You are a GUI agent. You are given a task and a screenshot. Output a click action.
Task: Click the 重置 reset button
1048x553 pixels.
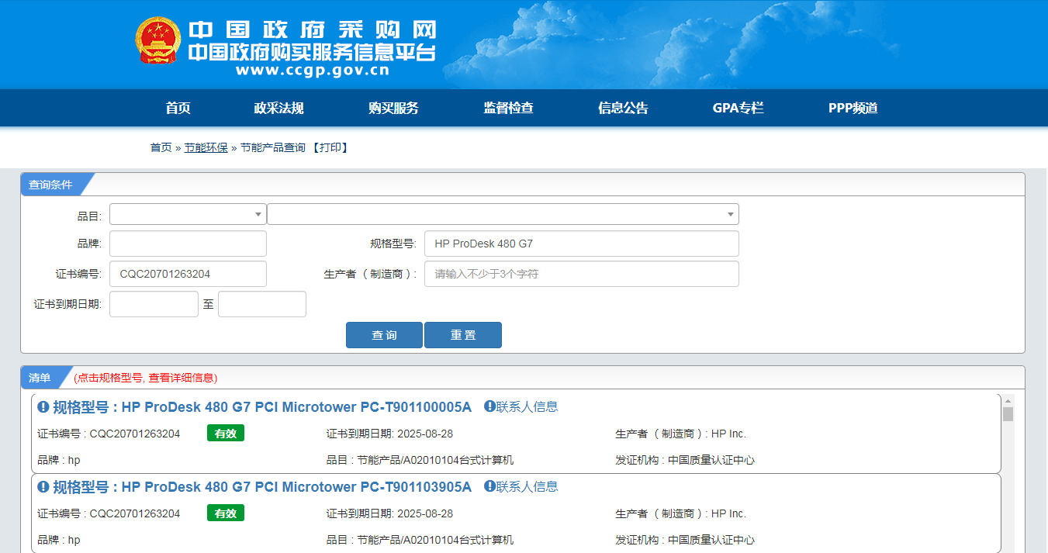click(x=463, y=335)
